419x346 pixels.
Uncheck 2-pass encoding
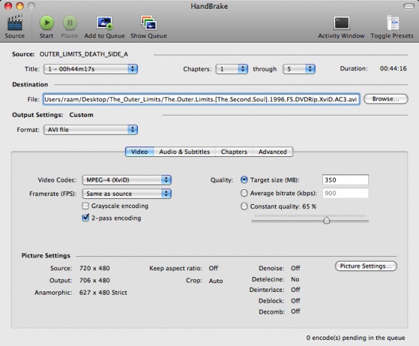(86, 218)
